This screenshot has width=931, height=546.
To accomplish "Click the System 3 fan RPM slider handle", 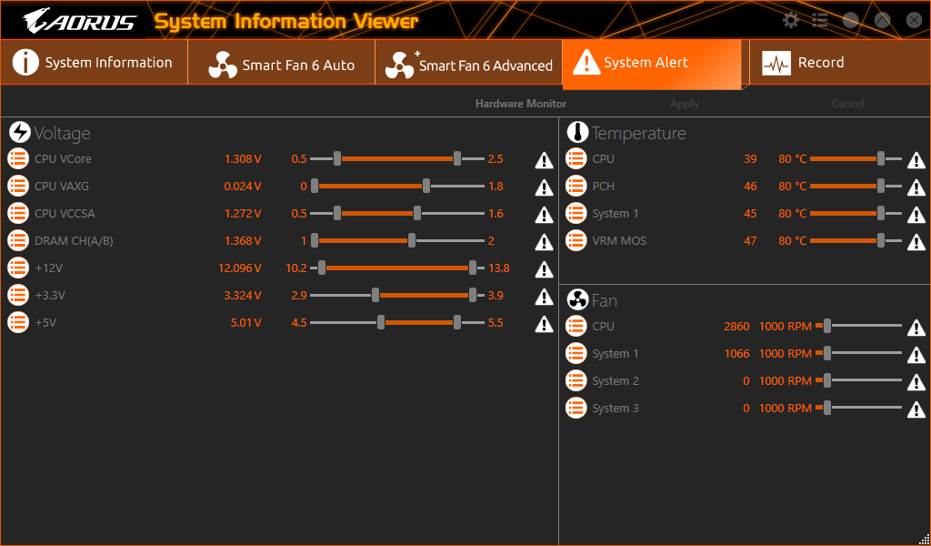I will coord(827,409).
